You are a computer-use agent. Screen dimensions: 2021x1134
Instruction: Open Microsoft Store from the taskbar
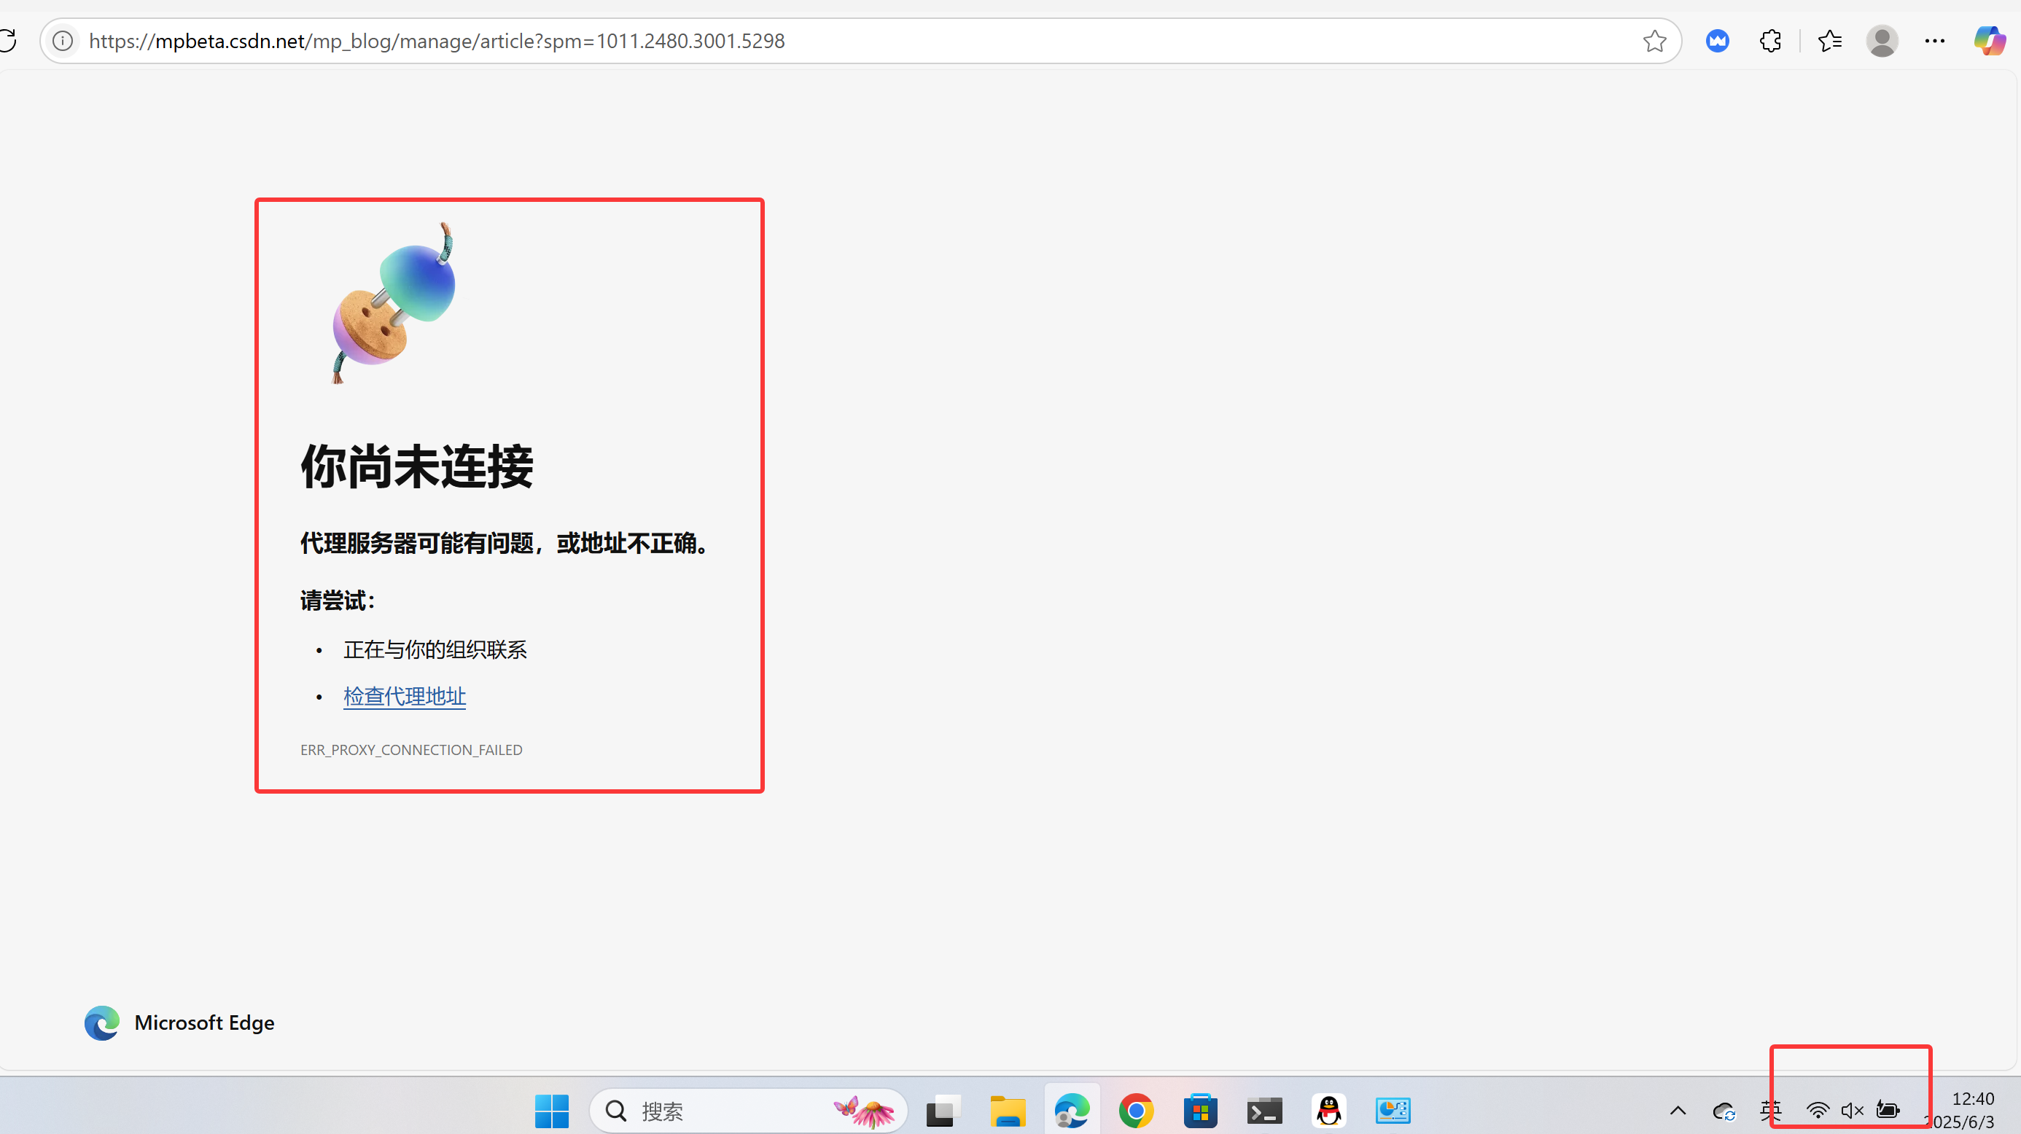coord(1199,1111)
